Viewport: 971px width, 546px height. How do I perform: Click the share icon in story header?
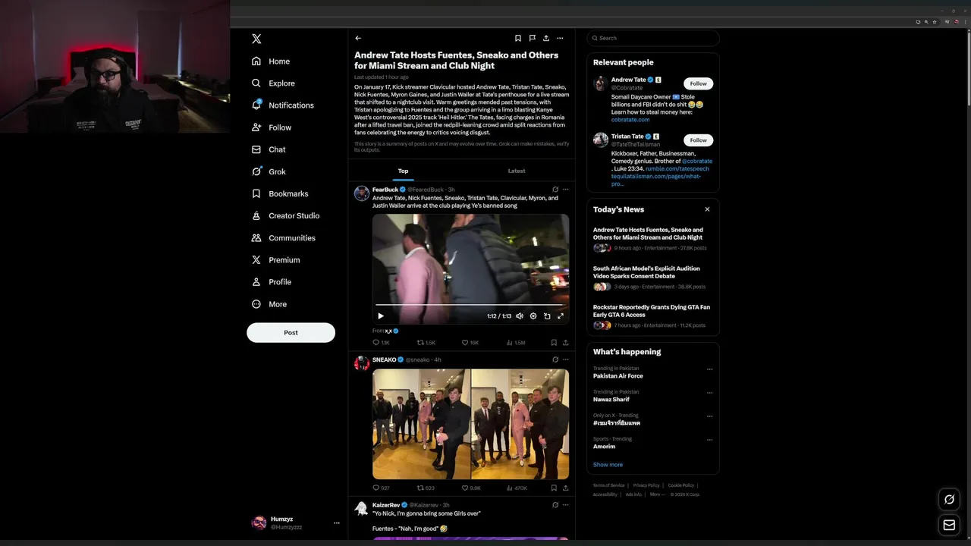click(x=545, y=38)
